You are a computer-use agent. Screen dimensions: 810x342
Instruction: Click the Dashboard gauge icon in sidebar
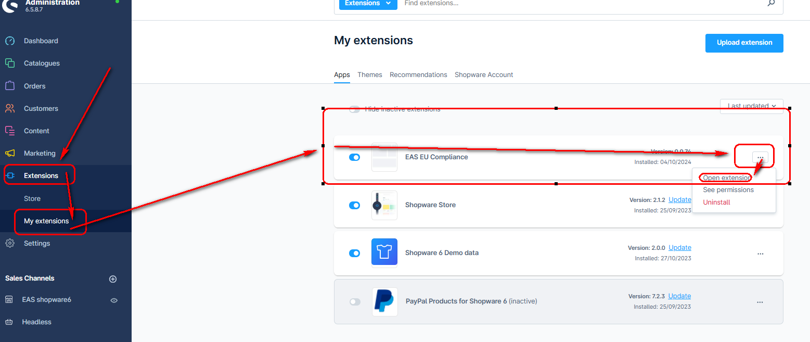[x=10, y=41]
